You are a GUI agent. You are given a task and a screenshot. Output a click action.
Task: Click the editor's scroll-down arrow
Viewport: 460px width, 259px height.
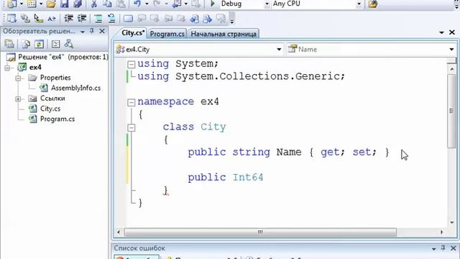tap(452, 222)
